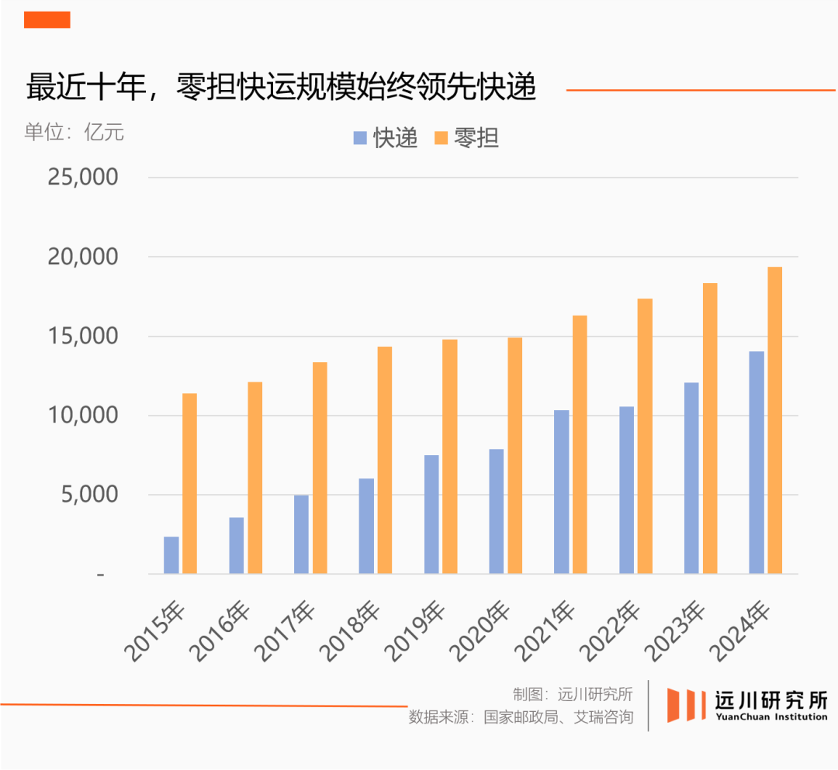This screenshot has width=838, height=770.
Task: Click the chart title 最近十年，零担快运规模始终领先快递
Action: pyautogui.click(x=281, y=87)
